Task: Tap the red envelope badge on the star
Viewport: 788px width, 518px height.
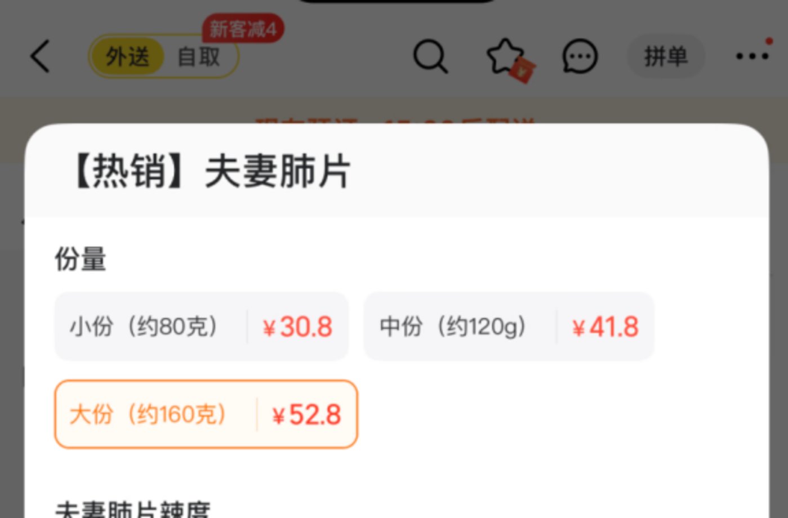Action: (x=523, y=70)
